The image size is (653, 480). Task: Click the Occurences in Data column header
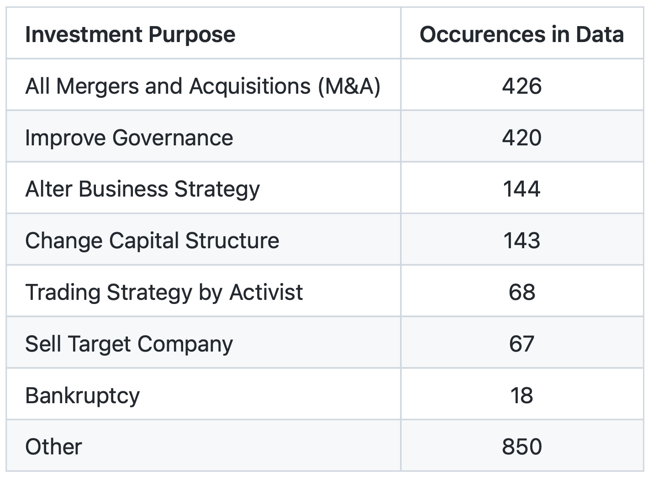[x=521, y=34]
